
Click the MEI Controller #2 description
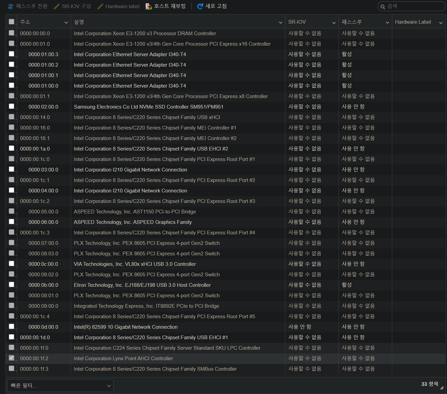[x=155, y=138]
